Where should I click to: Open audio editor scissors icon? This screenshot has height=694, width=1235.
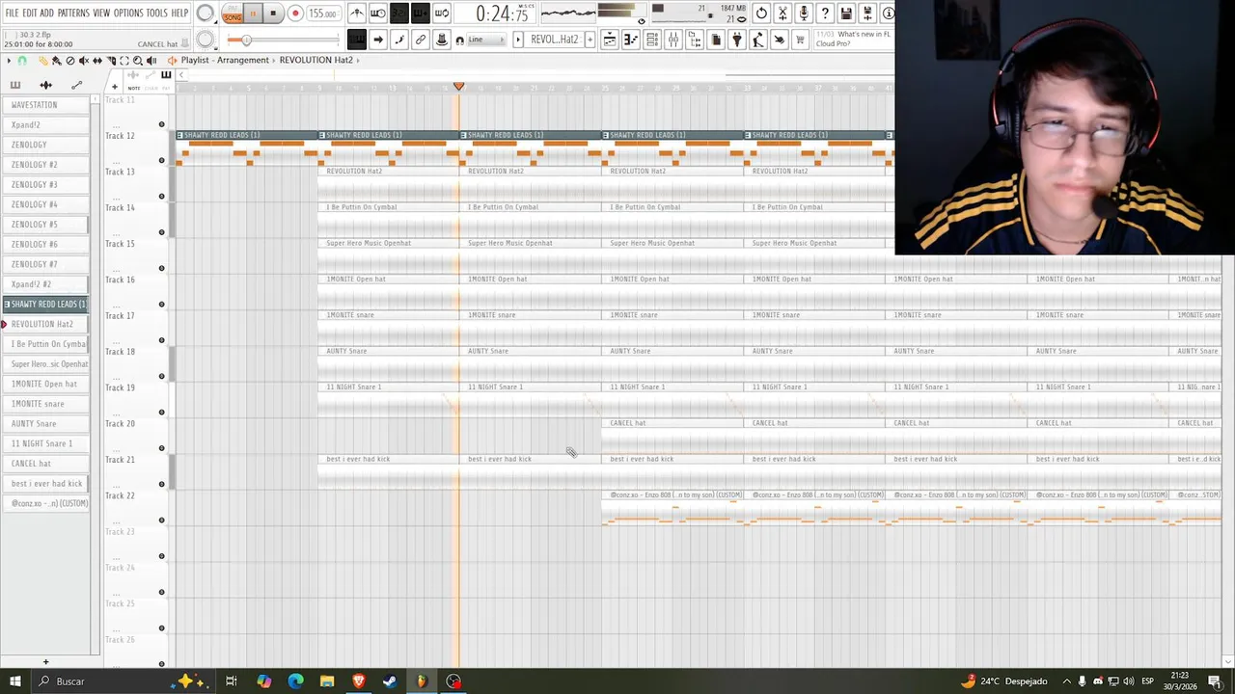pyautogui.click(x=782, y=13)
